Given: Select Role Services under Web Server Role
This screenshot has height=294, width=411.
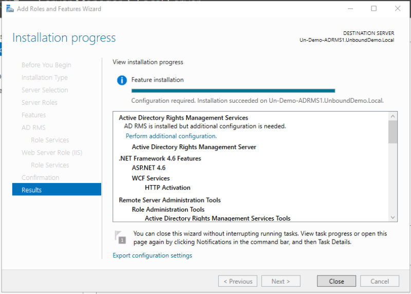Looking at the screenshot, I should point(50,165).
